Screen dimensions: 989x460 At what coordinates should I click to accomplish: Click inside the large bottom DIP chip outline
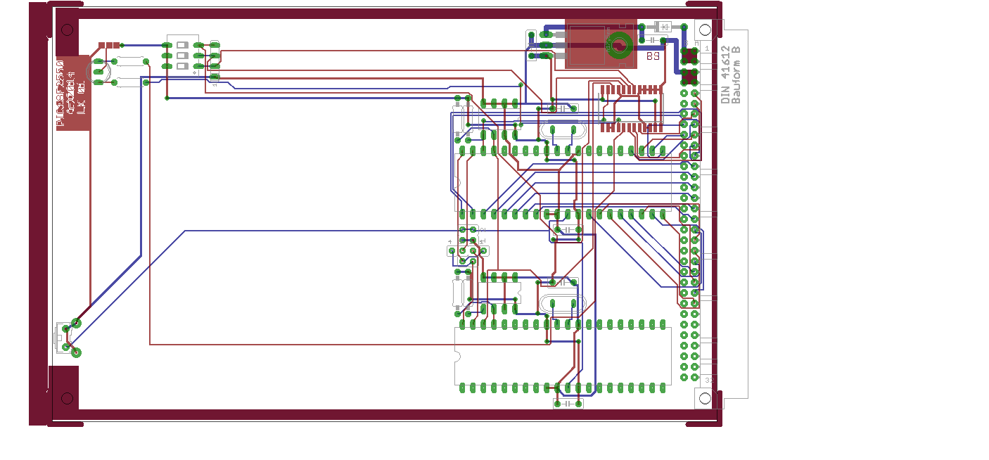pyautogui.click(x=563, y=356)
